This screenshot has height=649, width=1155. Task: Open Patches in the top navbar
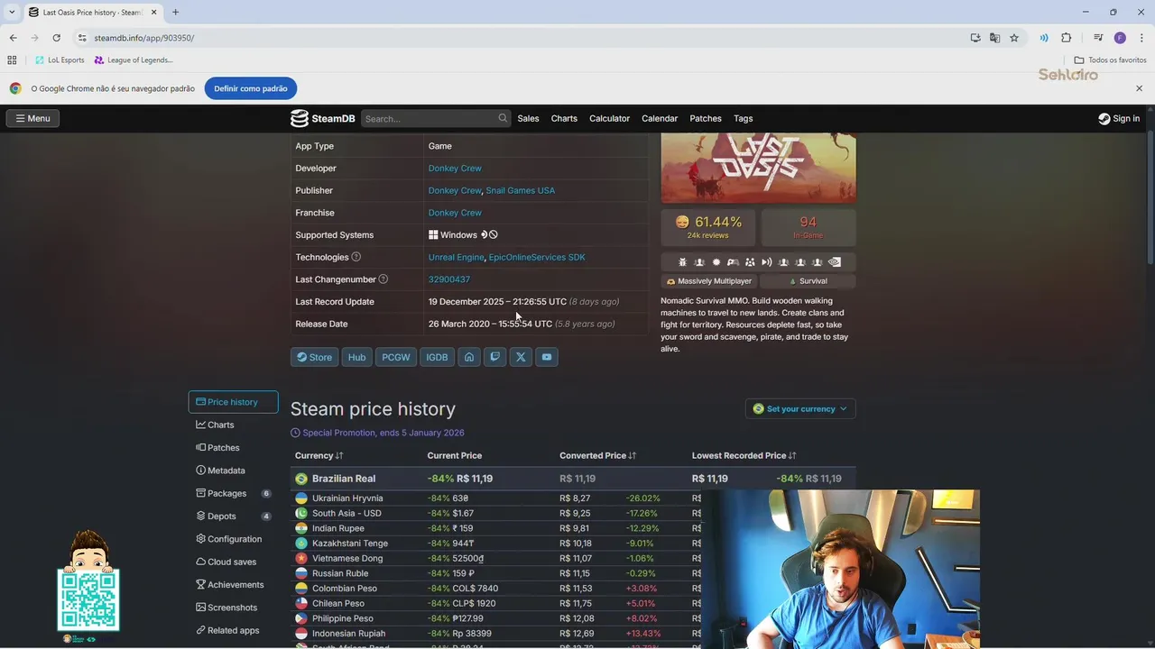click(x=706, y=118)
